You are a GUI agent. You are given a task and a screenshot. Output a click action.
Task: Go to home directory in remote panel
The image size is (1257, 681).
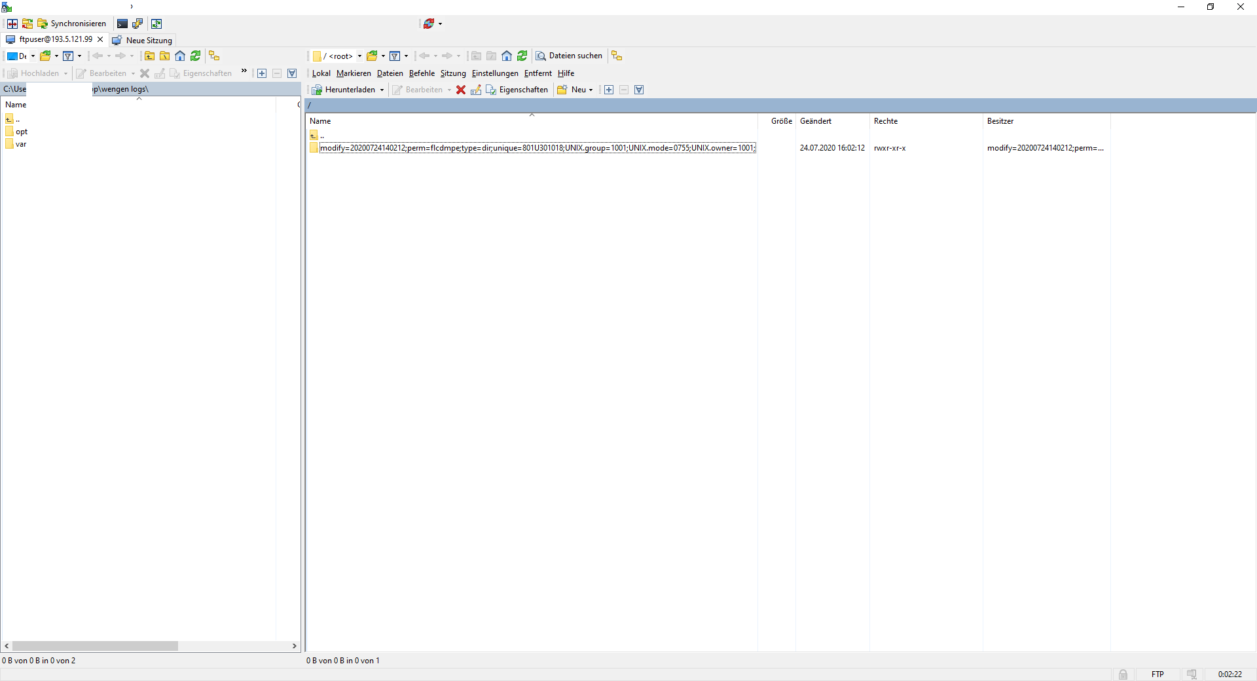tap(507, 56)
